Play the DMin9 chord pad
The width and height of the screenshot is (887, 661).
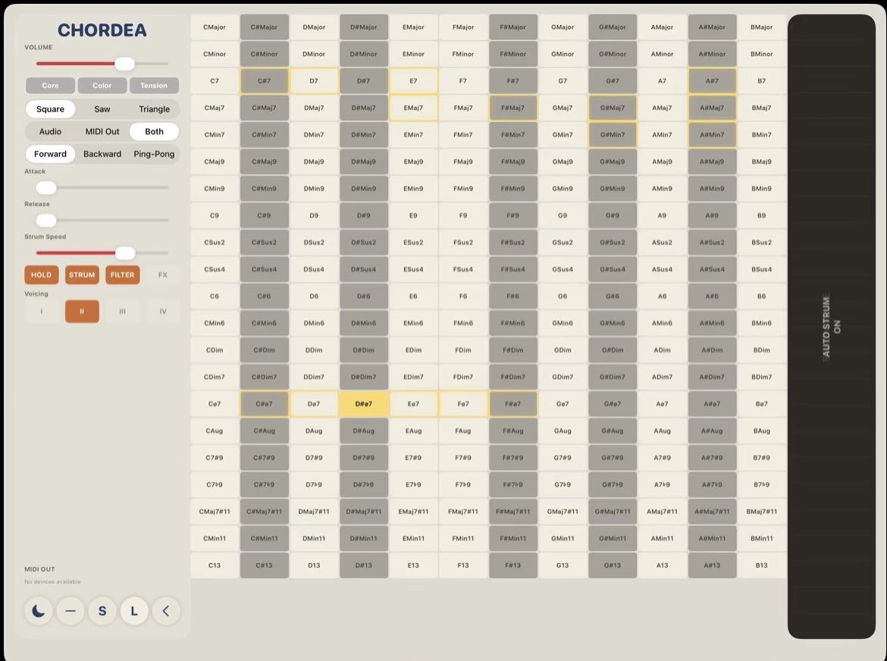pyautogui.click(x=314, y=189)
